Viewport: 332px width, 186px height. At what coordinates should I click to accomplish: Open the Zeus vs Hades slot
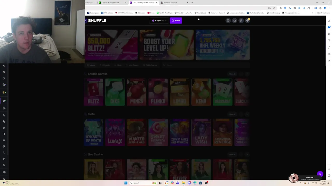(179, 133)
